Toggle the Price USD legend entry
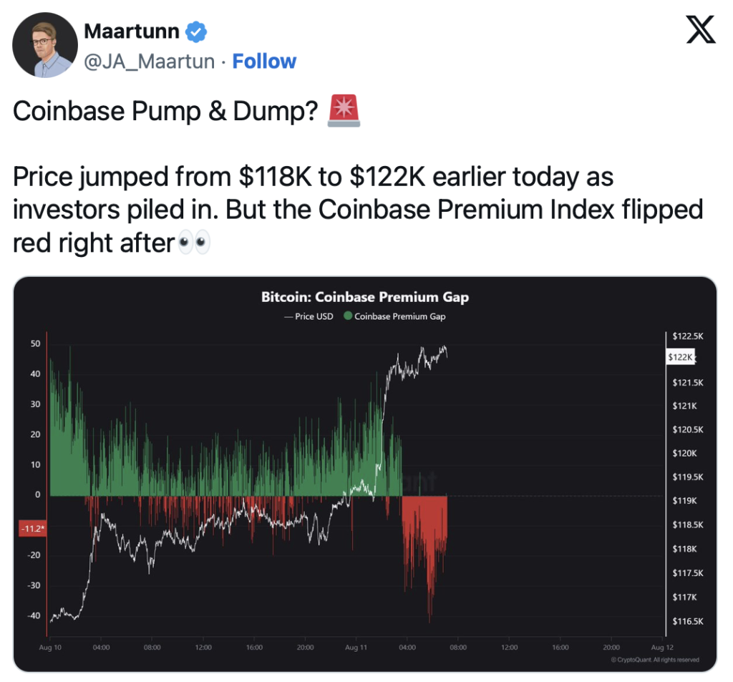Screen dimensions: 733x682 coord(309,316)
